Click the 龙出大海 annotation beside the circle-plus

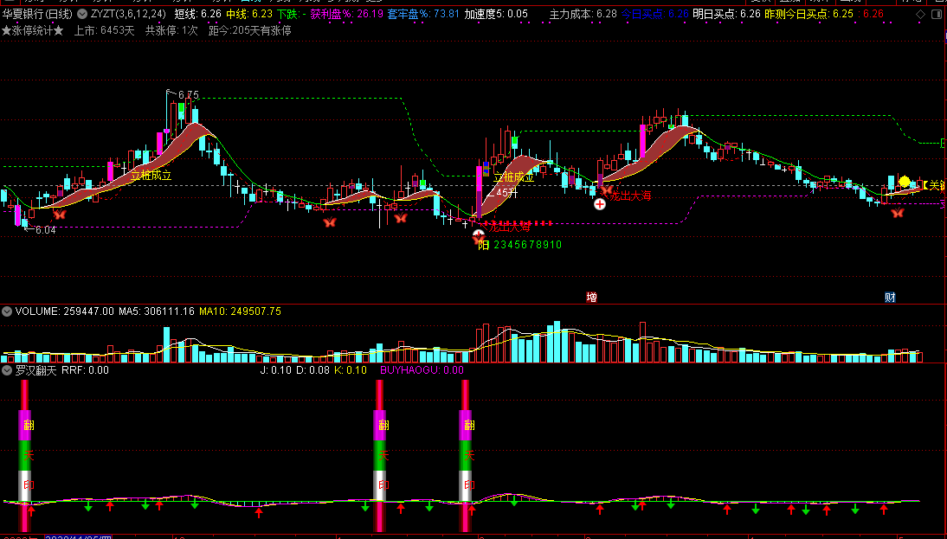(630, 195)
